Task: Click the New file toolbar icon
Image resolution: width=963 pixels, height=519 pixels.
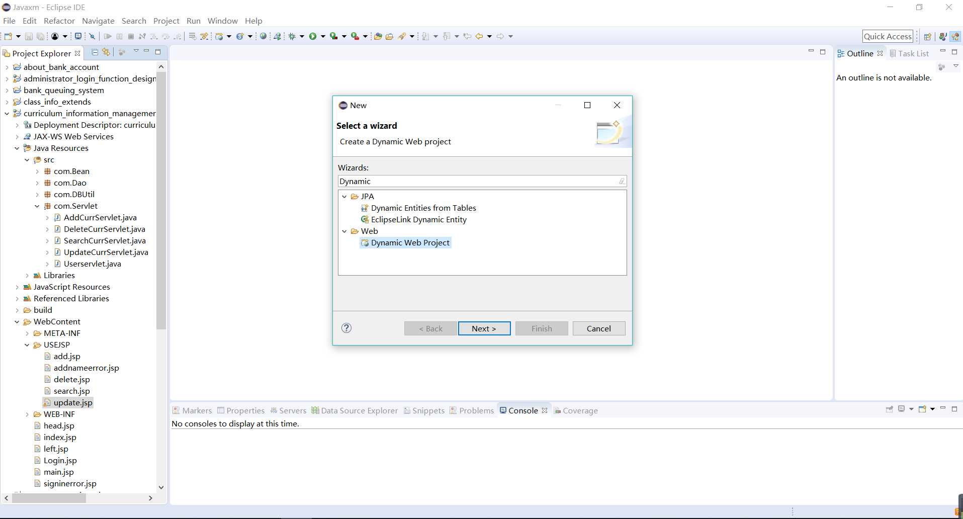Action: (8, 36)
